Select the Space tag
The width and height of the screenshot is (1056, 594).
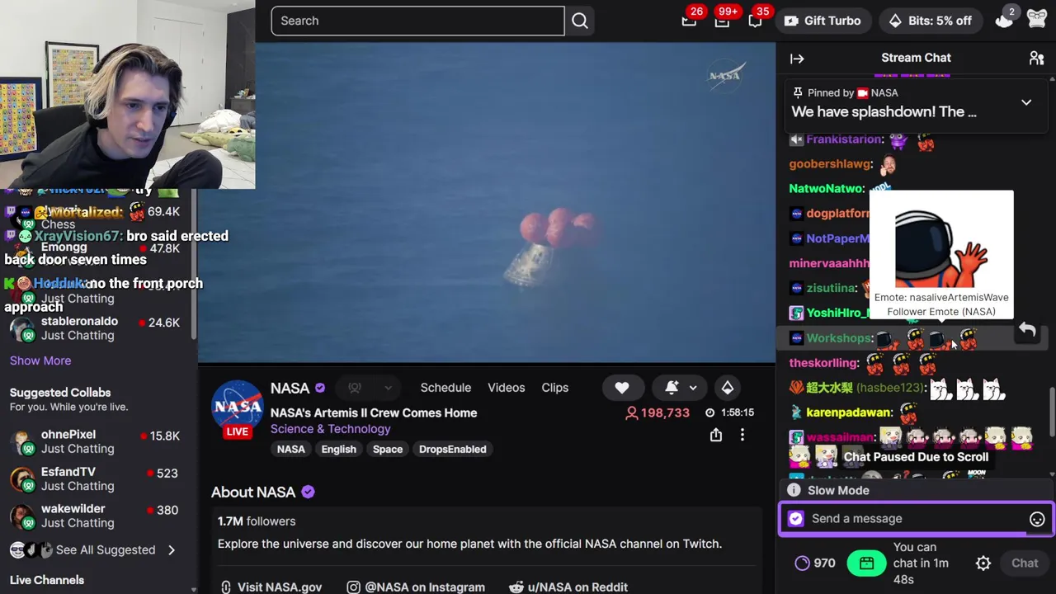coord(387,449)
